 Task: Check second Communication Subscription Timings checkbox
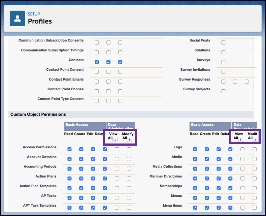pos(108,52)
